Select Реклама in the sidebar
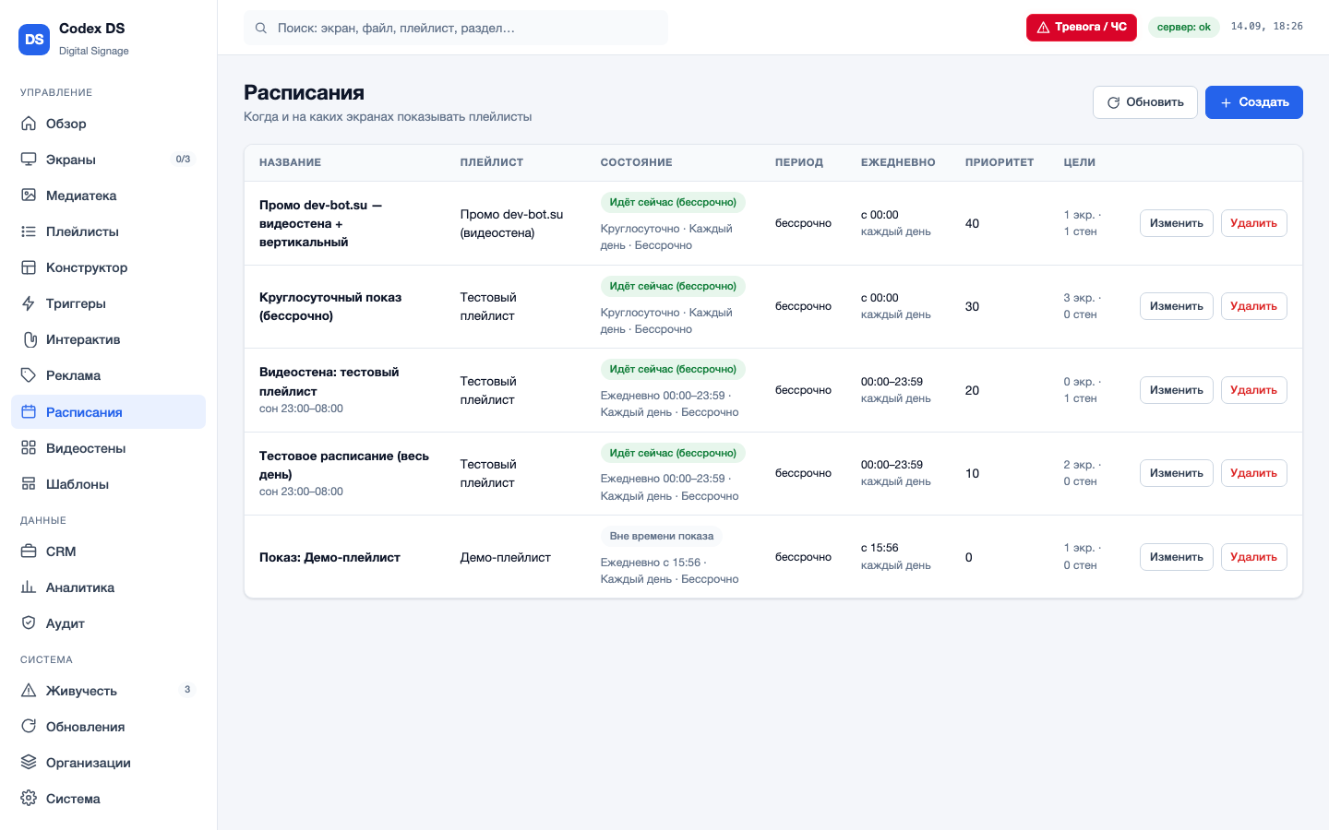Viewport: 1329px width, 830px height. click(x=108, y=375)
